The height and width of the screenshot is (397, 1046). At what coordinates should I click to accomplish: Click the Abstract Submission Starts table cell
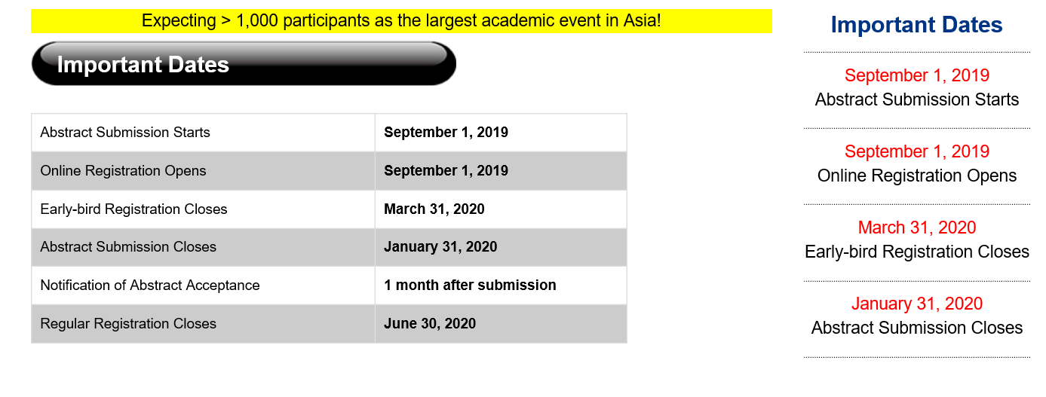click(125, 133)
